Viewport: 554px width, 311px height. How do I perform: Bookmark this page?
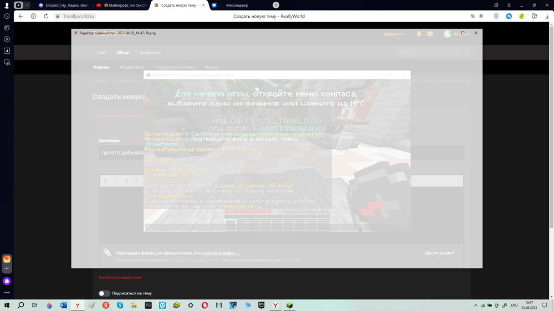pyautogui.click(x=481, y=16)
